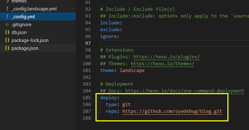Click the '# Extensions' comment
Image resolution: width=249 pixels, height=130 pixels.
117,50
